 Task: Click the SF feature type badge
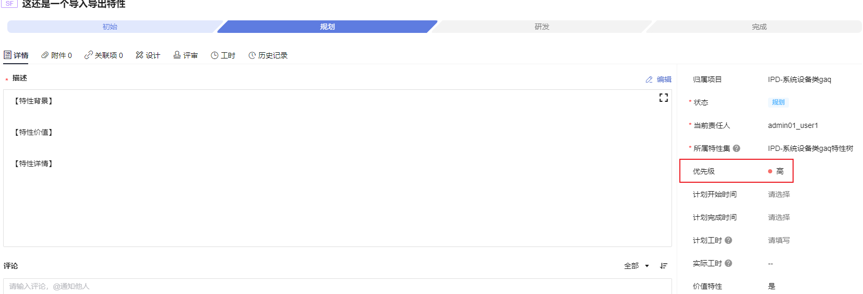click(x=9, y=4)
